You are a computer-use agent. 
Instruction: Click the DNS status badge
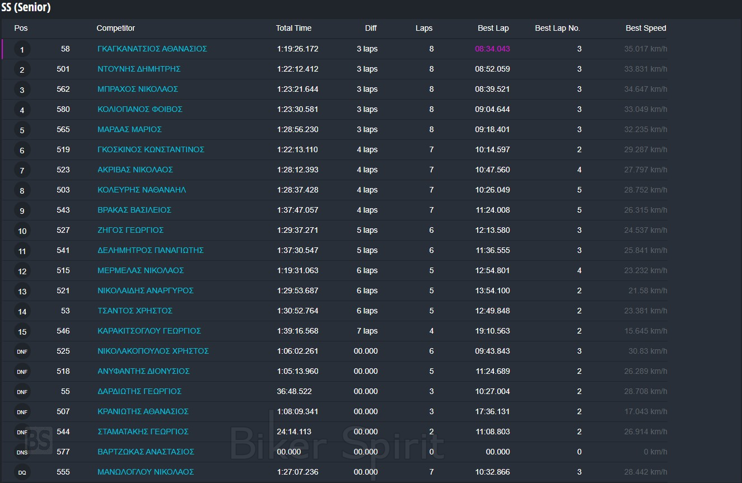click(22, 452)
